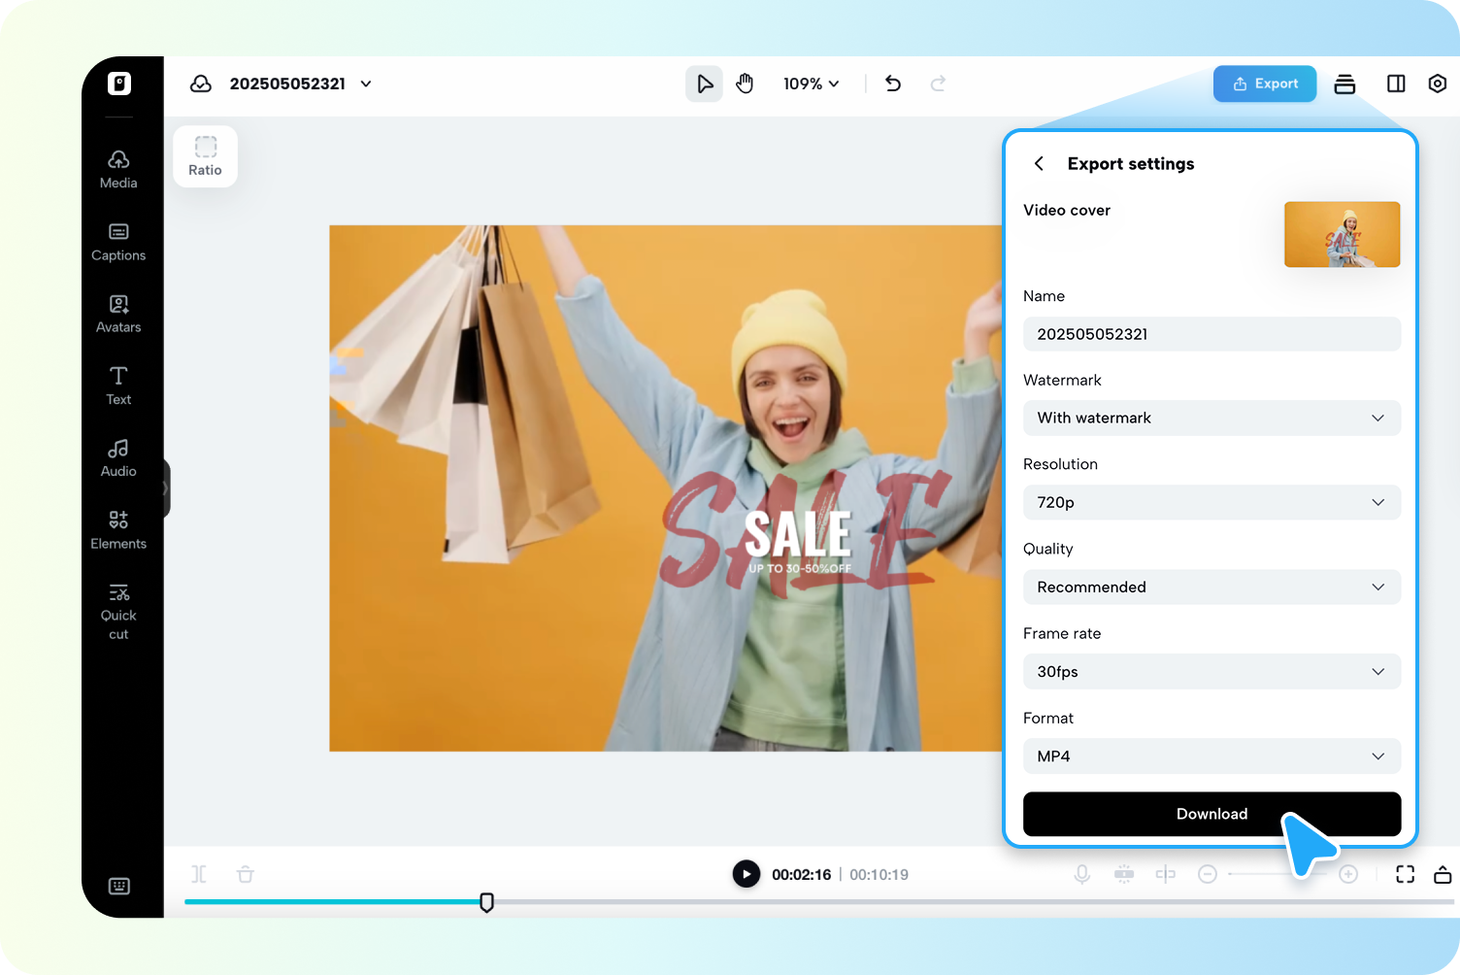The image size is (1460, 975).
Task: Open the Frame rate dropdown
Action: coord(1211,671)
